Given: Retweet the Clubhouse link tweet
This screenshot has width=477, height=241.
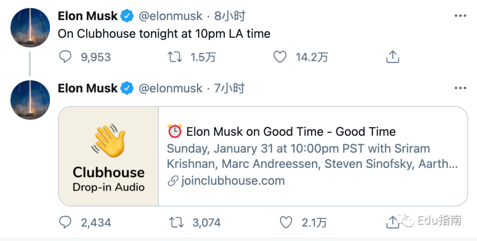Looking at the screenshot, I should tap(177, 222).
